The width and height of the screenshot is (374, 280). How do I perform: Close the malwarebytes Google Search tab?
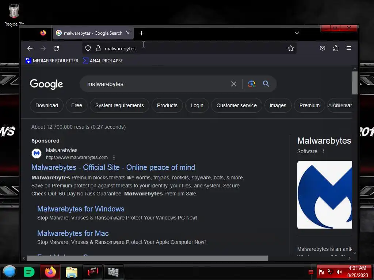(x=128, y=33)
